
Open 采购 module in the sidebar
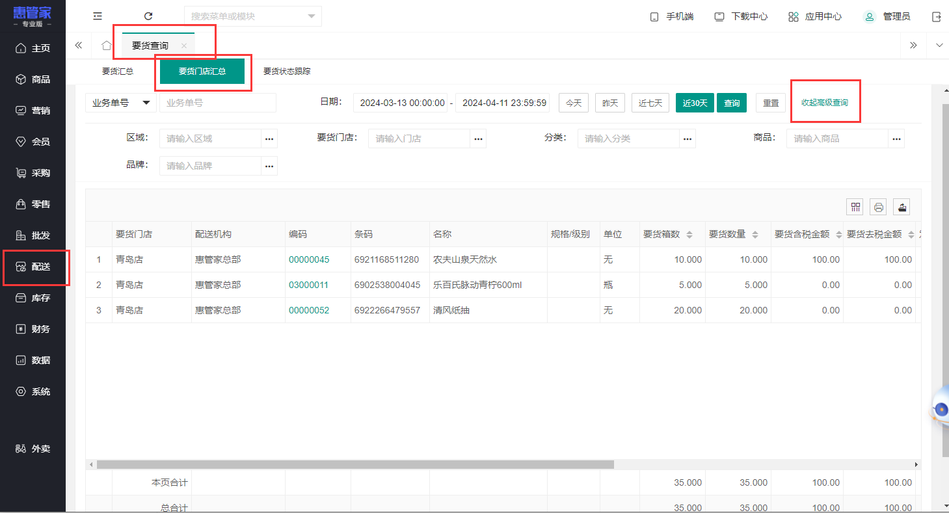(33, 173)
